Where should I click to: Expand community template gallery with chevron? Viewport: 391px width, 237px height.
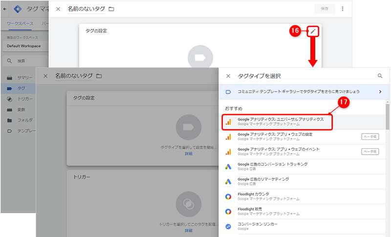(380, 92)
